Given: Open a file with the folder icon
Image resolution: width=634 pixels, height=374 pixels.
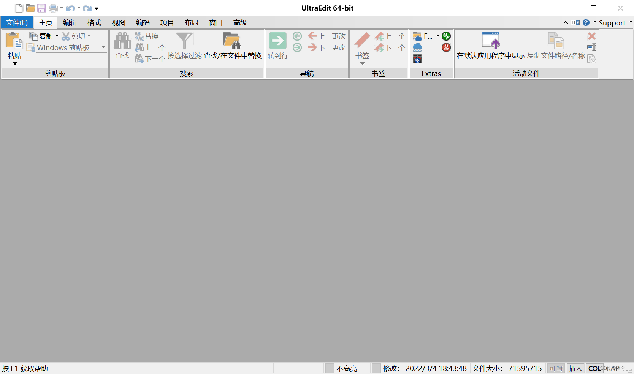Looking at the screenshot, I should pyautogui.click(x=30, y=8).
